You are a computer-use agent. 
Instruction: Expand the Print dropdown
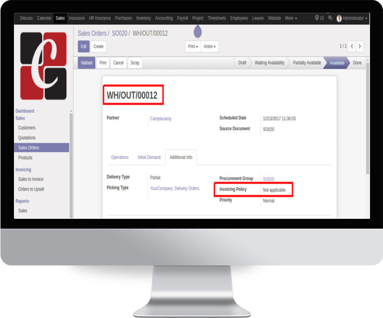click(193, 46)
